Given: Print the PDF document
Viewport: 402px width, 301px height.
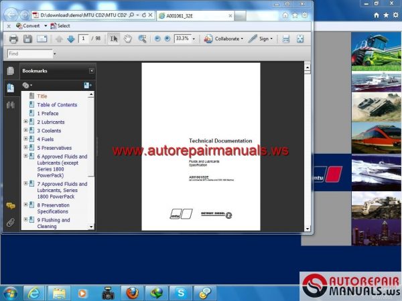Looking at the screenshot, I should [x=13, y=39].
